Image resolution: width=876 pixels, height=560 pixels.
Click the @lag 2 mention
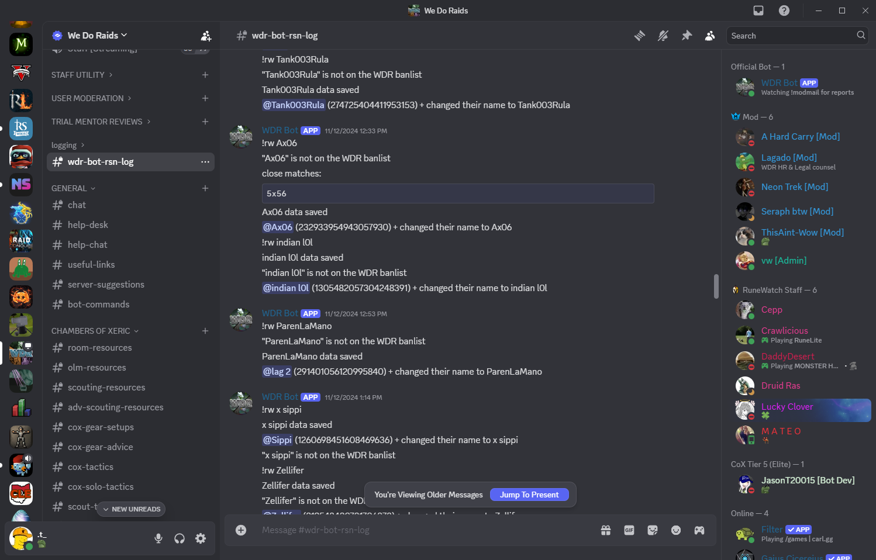[277, 372]
